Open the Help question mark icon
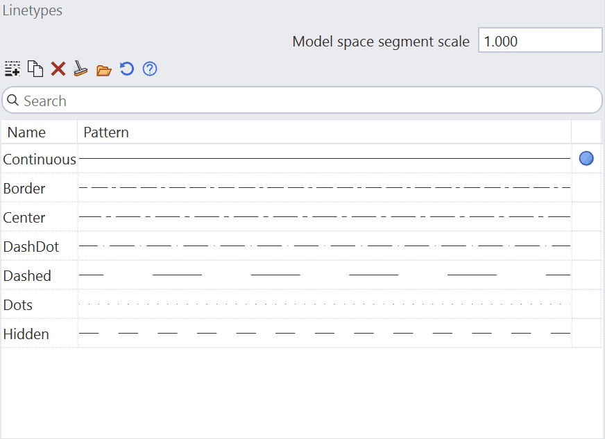 tap(150, 69)
